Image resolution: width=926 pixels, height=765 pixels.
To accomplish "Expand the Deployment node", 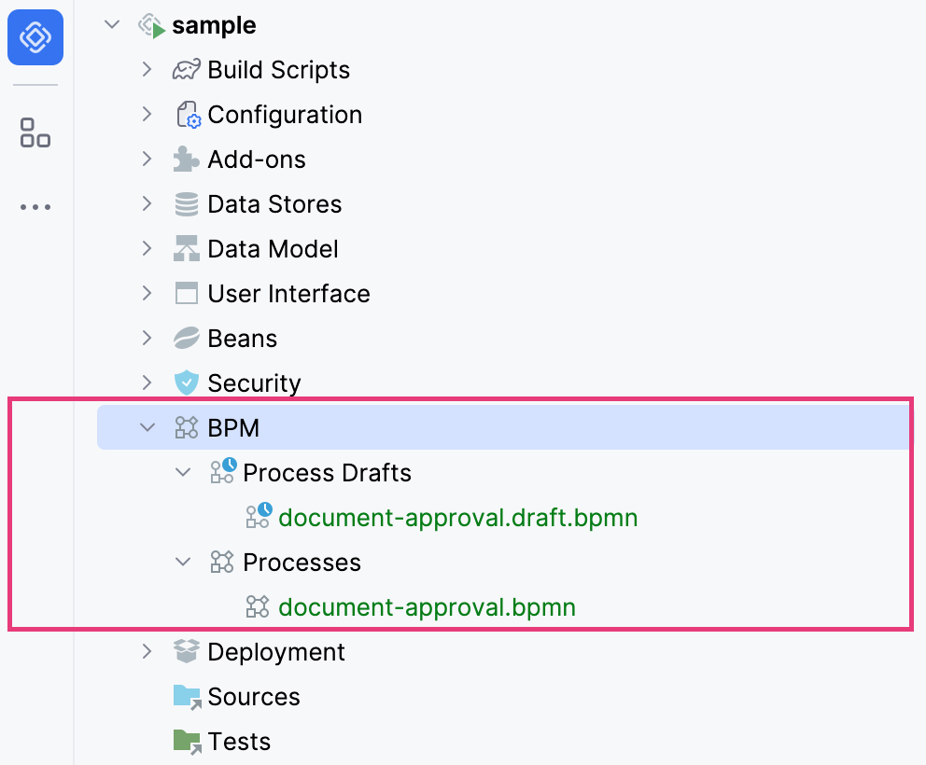I will pyautogui.click(x=147, y=652).
